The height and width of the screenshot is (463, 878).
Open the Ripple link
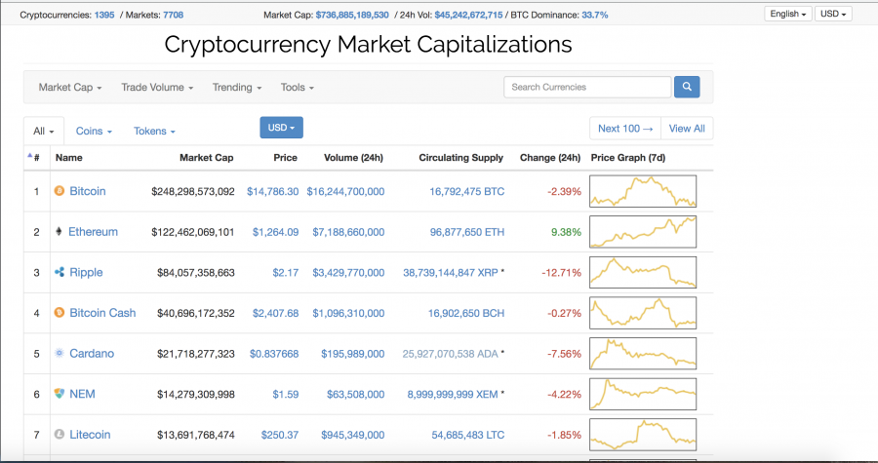[86, 272]
